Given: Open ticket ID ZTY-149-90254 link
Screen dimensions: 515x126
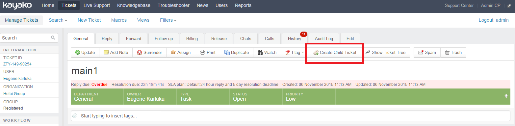Looking at the screenshot, I should (17, 64).
